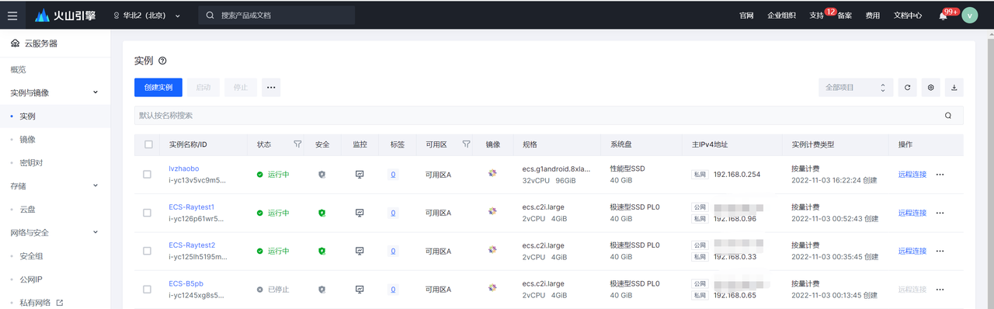This screenshot has width=994, height=309.
Task: Click the search magnifier in name filter
Action: [x=948, y=116]
